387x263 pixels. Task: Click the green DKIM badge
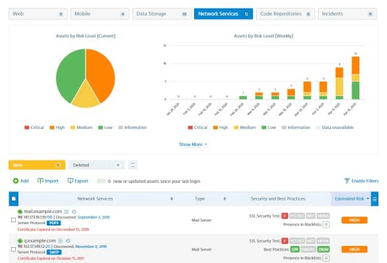323,249
